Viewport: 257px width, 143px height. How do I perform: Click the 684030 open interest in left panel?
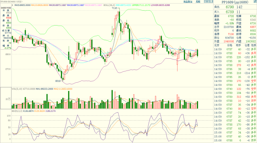tap(8, 38)
